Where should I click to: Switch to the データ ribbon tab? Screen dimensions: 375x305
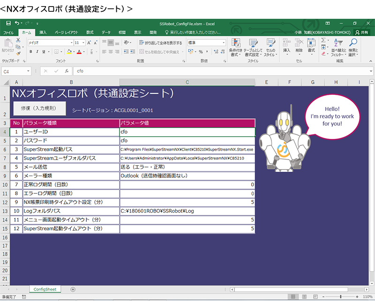106,32
